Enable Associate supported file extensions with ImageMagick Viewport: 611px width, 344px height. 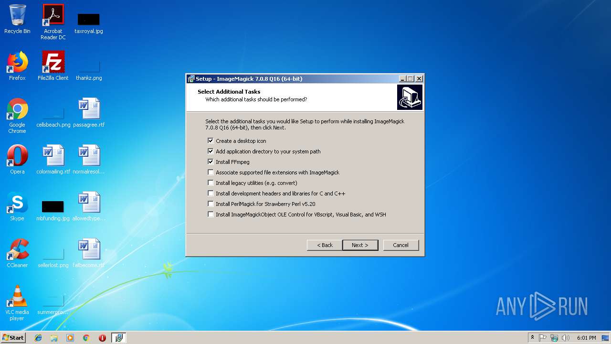coord(211,172)
